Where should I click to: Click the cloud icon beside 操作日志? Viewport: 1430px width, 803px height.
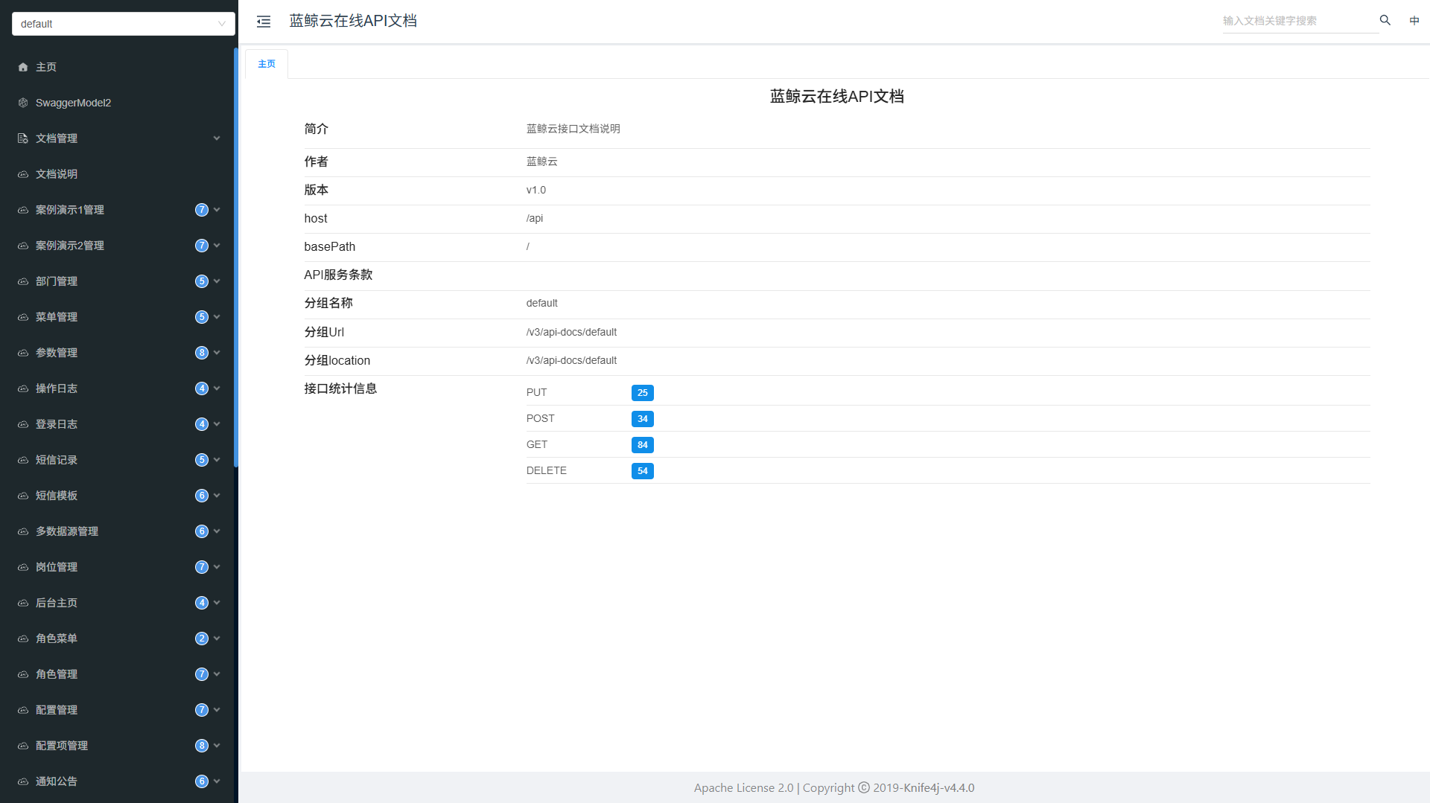click(23, 388)
